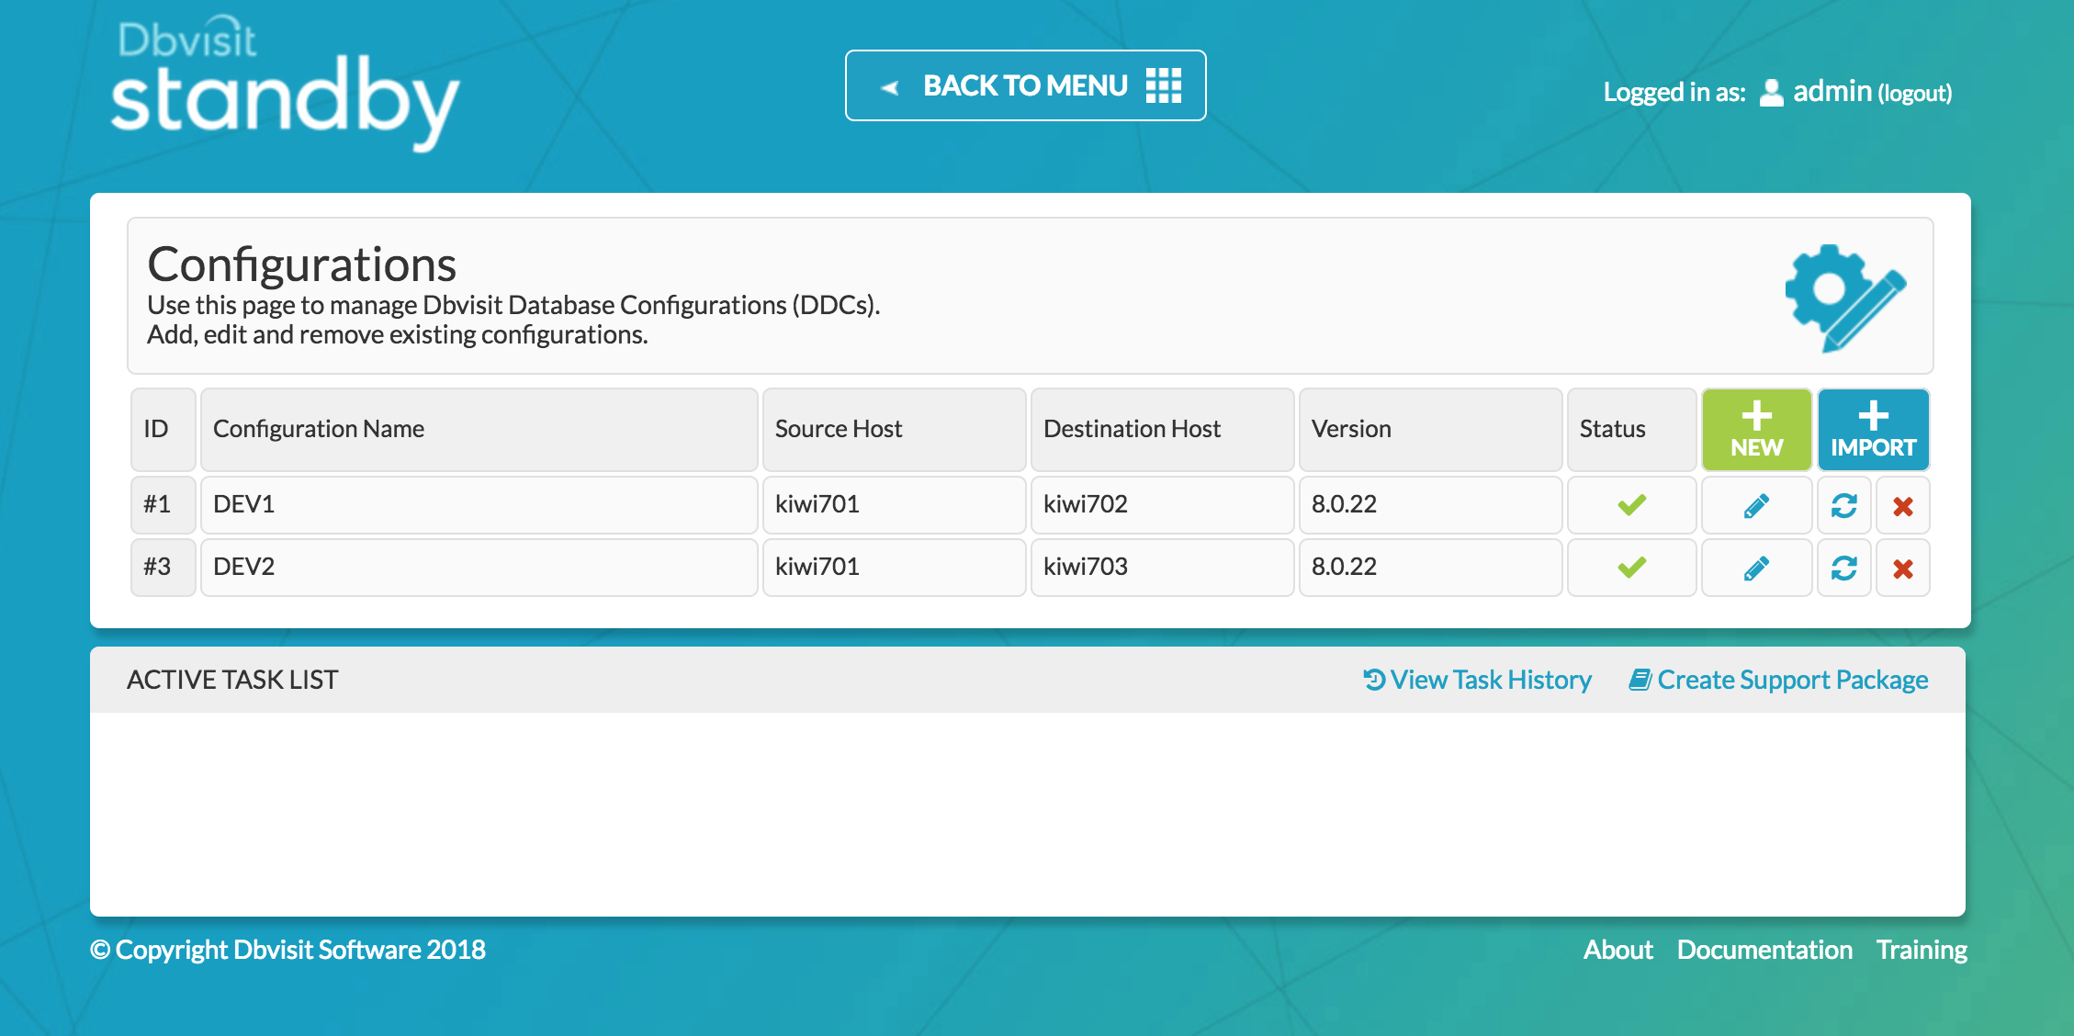This screenshot has height=1036, width=2074.
Task: Open the Documentation footer link
Action: (x=1764, y=950)
